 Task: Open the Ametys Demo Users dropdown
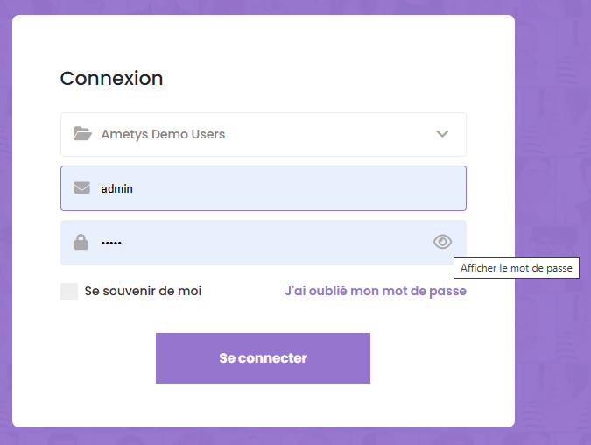point(264,134)
